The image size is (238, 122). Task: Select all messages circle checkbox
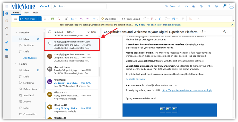[x=50, y=32]
